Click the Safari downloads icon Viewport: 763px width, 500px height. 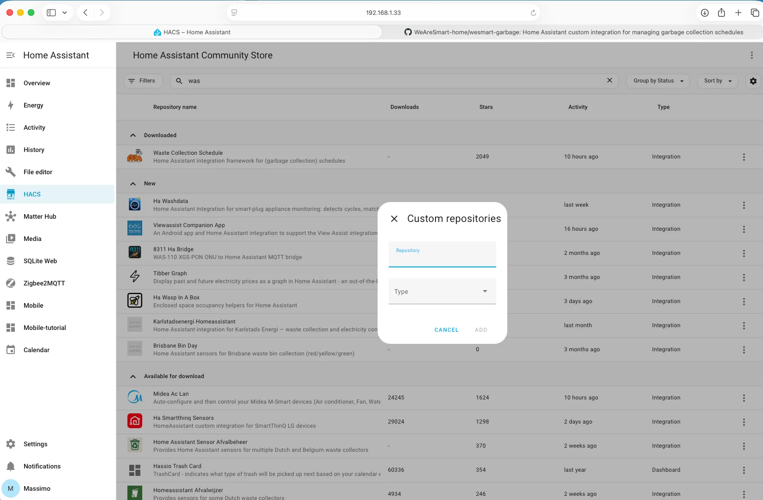pyautogui.click(x=705, y=13)
